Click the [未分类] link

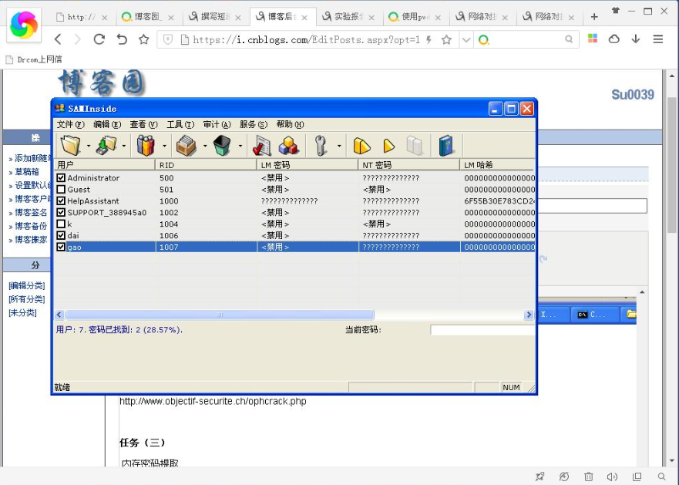click(x=22, y=312)
